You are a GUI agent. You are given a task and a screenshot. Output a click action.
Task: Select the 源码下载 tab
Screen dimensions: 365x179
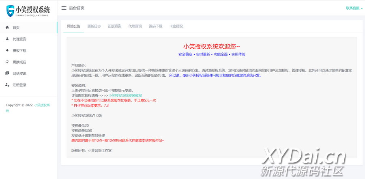(x=155, y=26)
